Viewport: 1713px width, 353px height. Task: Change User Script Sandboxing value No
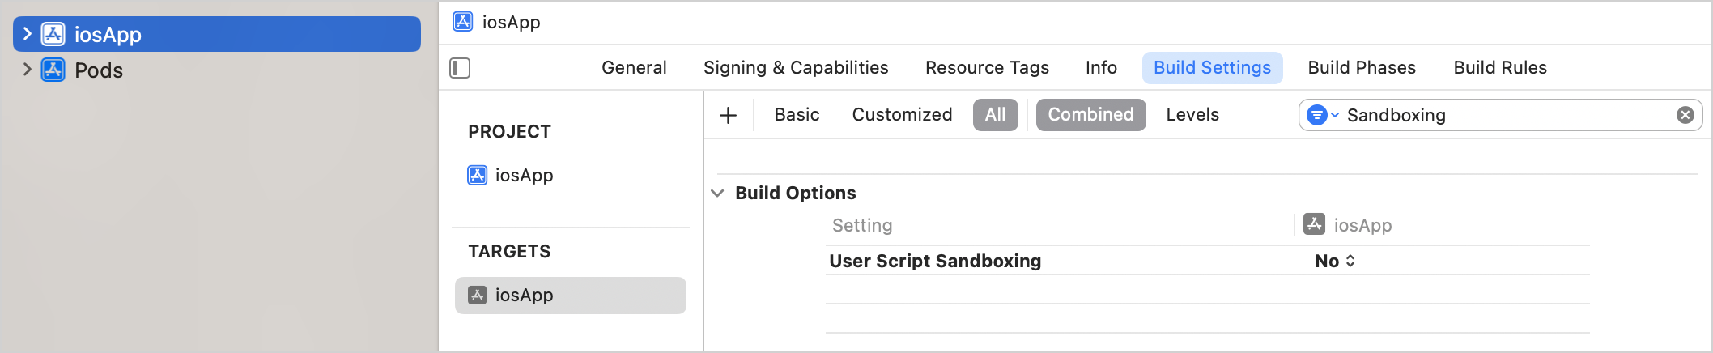pyautogui.click(x=1335, y=261)
